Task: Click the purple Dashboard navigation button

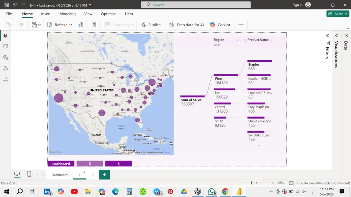Action: point(61,164)
